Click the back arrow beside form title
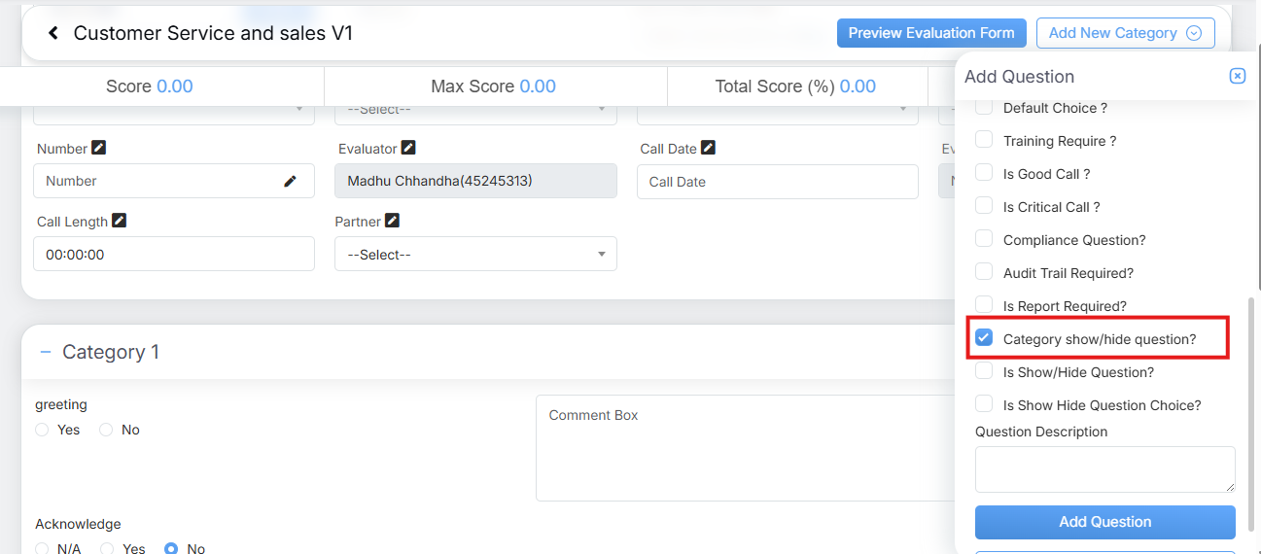This screenshot has height=554, width=1261. (53, 33)
